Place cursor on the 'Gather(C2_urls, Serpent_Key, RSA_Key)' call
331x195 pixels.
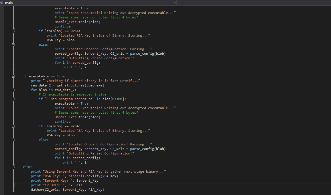[68, 190]
